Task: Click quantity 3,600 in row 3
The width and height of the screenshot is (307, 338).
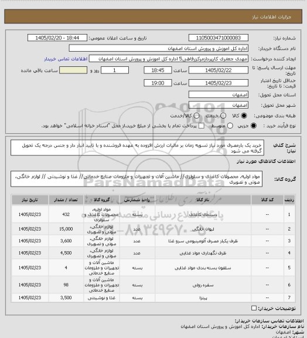Action: coord(66,241)
